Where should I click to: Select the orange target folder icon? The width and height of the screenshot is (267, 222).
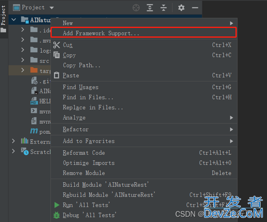point(34,70)
